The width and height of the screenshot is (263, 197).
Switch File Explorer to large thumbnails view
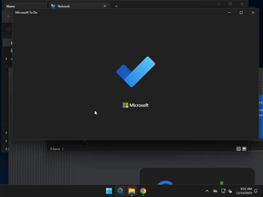click(244, 149)
